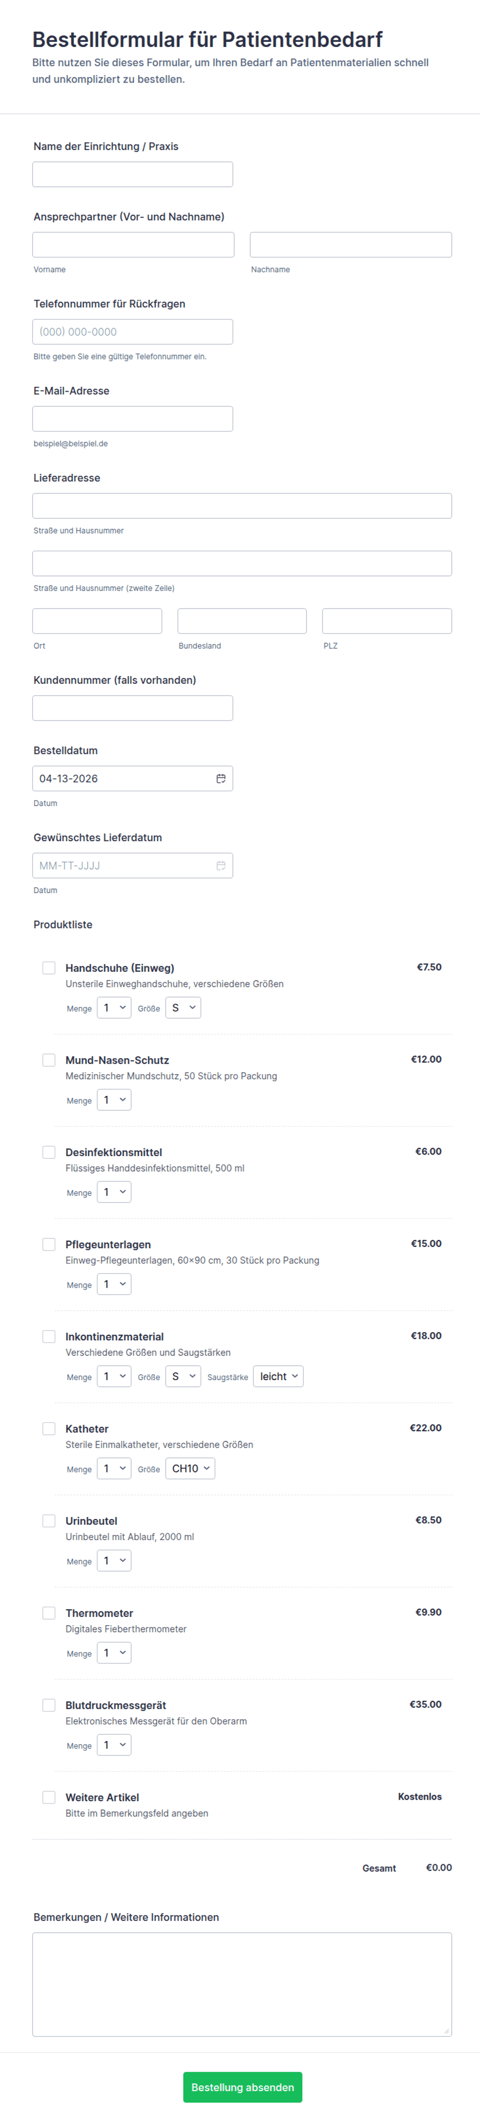Open the Handschuhe Größe dropdown
This screenshot has width=480, height=2128.
(183, 1008)
